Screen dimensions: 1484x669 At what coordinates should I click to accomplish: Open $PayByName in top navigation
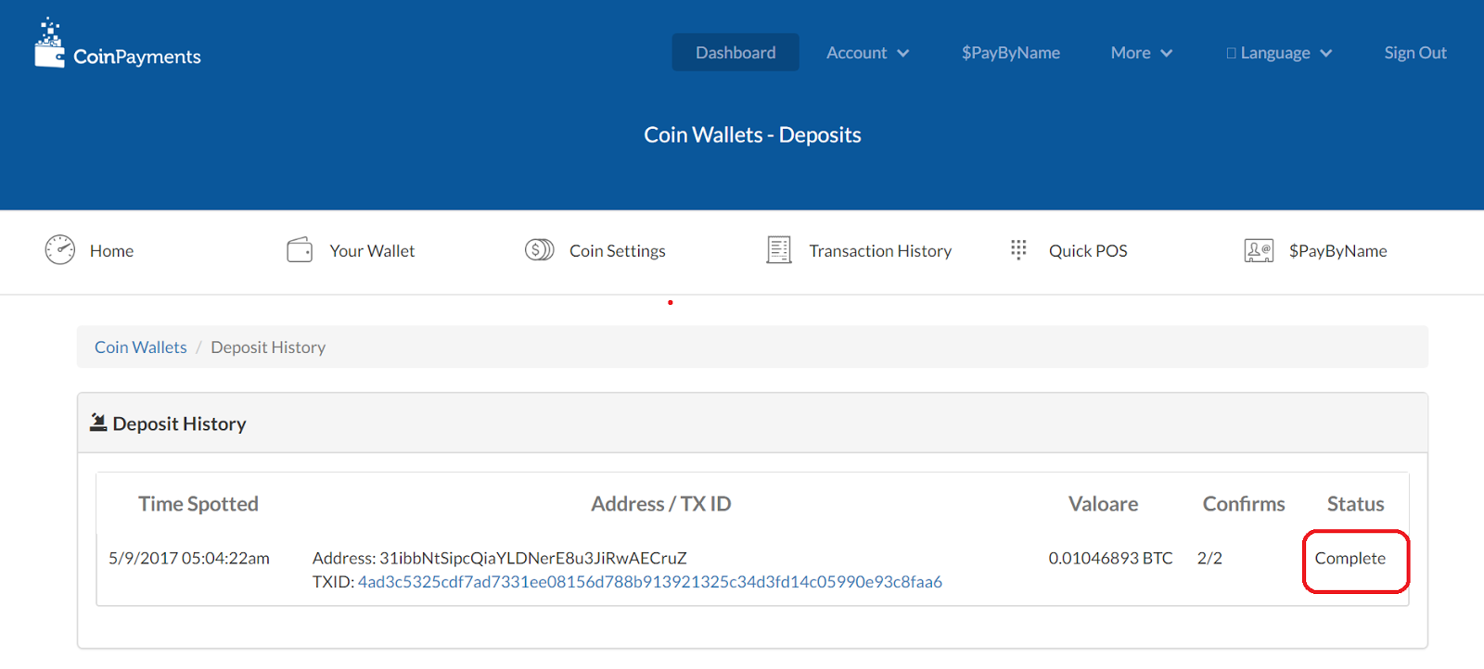(x=1011, y=53)
